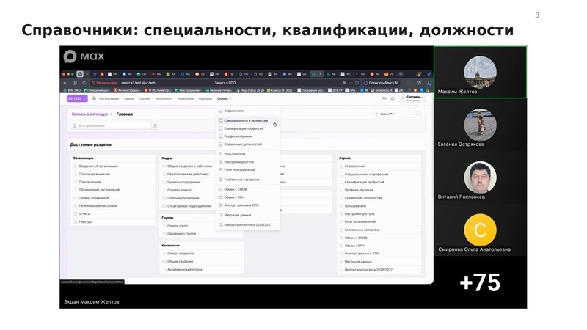
Task: Open the Системный user profile menu
Action: [412, 98]
